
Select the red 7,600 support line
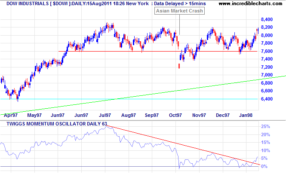pyautogui.click(x=158, y=52)
